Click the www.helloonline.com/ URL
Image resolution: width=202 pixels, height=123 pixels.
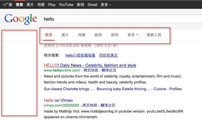pyautogui.click(x=62, y=70)
